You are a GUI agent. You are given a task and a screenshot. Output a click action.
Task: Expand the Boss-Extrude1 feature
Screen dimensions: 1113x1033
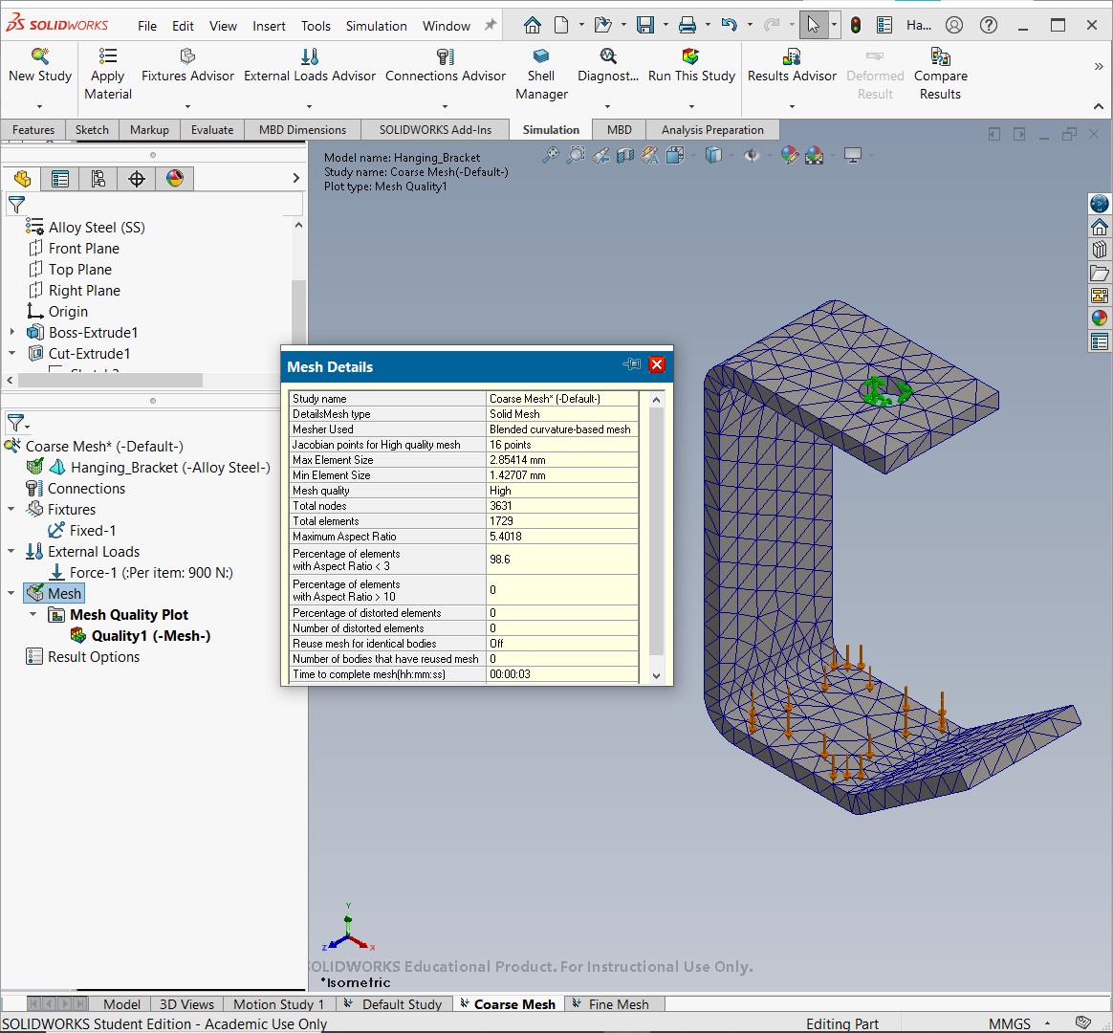(x=11, y=332)
